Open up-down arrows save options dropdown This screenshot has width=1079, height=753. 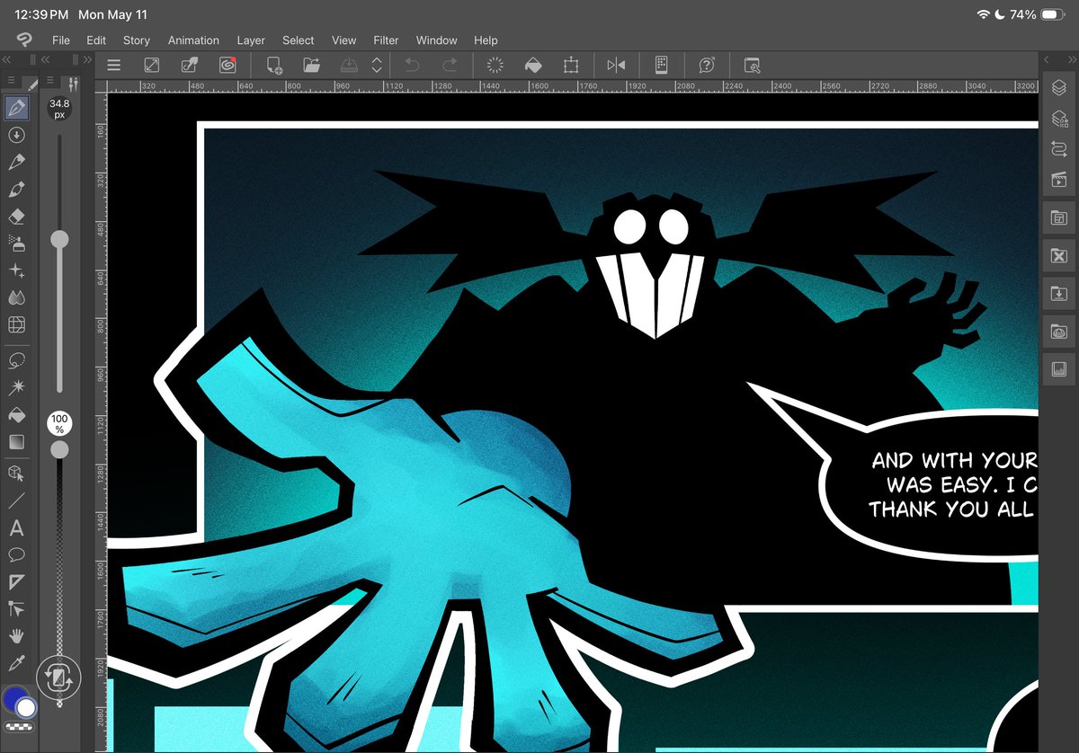(x=378, y=65)
